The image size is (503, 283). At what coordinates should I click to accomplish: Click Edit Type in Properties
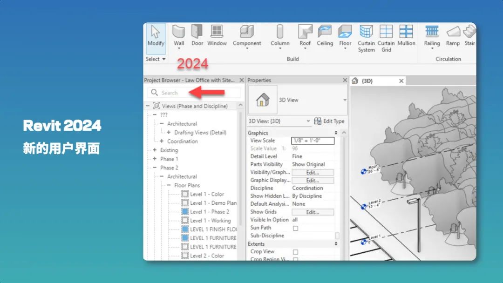point(330,121)
